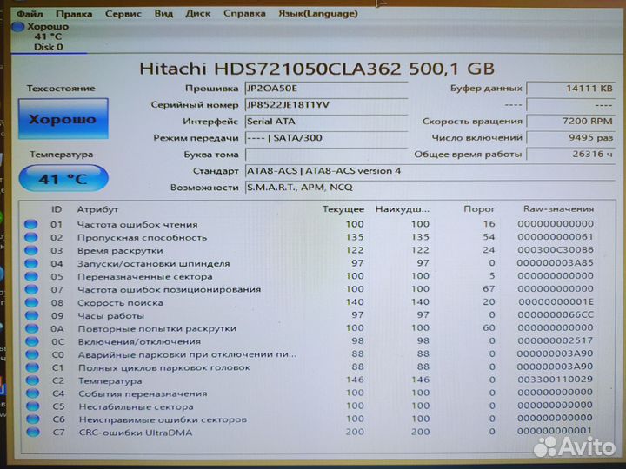
Task: Click the power-on count value 9495 раз
Action: click(x=571, y=137)
